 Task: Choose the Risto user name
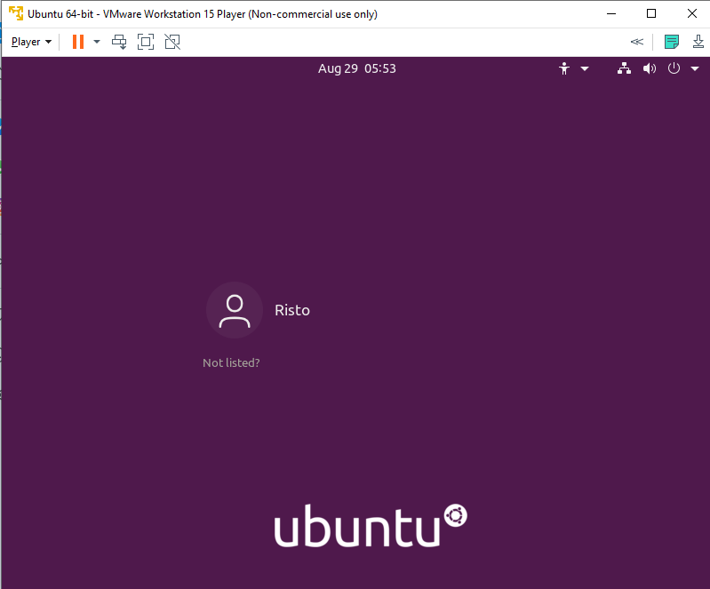(x=292, y=310)
